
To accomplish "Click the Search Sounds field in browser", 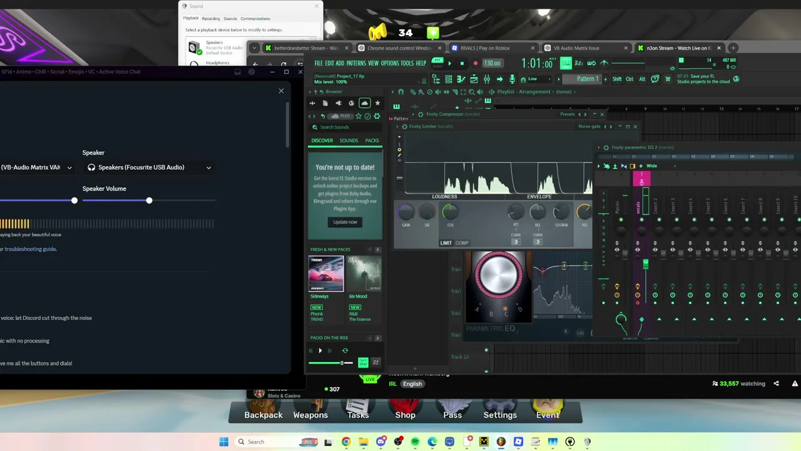I will [345, 127].
